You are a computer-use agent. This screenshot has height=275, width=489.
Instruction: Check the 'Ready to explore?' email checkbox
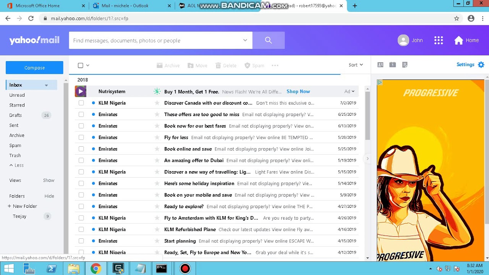click(81, 206)
